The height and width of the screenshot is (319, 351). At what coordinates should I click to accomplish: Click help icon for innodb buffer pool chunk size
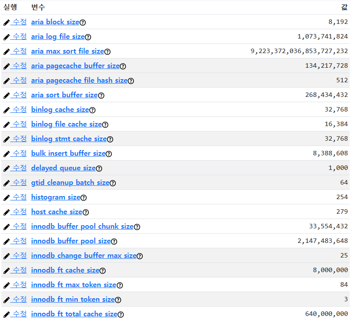(x=137, y=227)
